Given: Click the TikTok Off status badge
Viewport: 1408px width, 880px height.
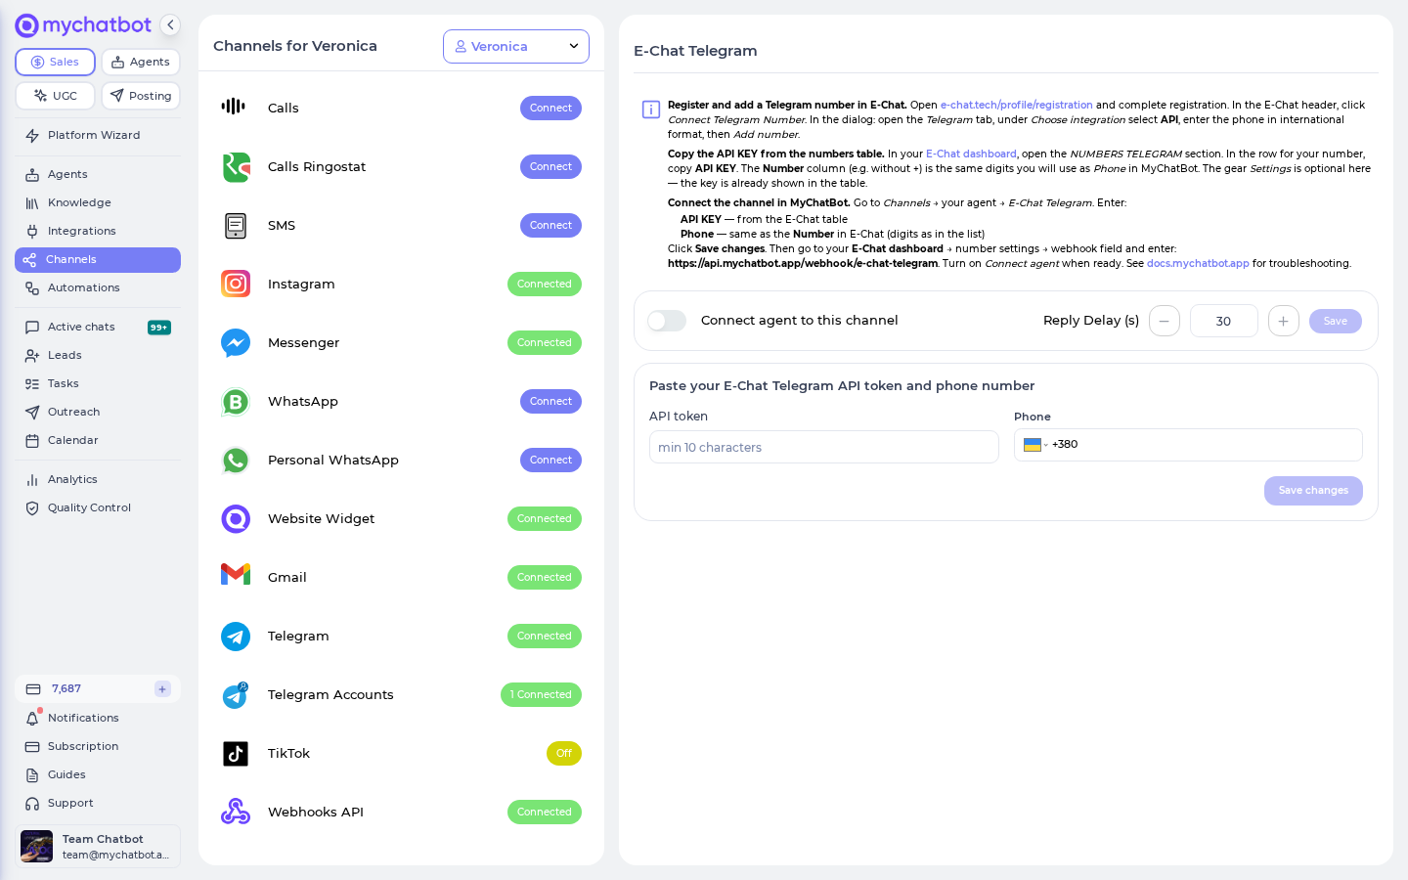Looking at the screenshot, I should [x=564, y=753].
